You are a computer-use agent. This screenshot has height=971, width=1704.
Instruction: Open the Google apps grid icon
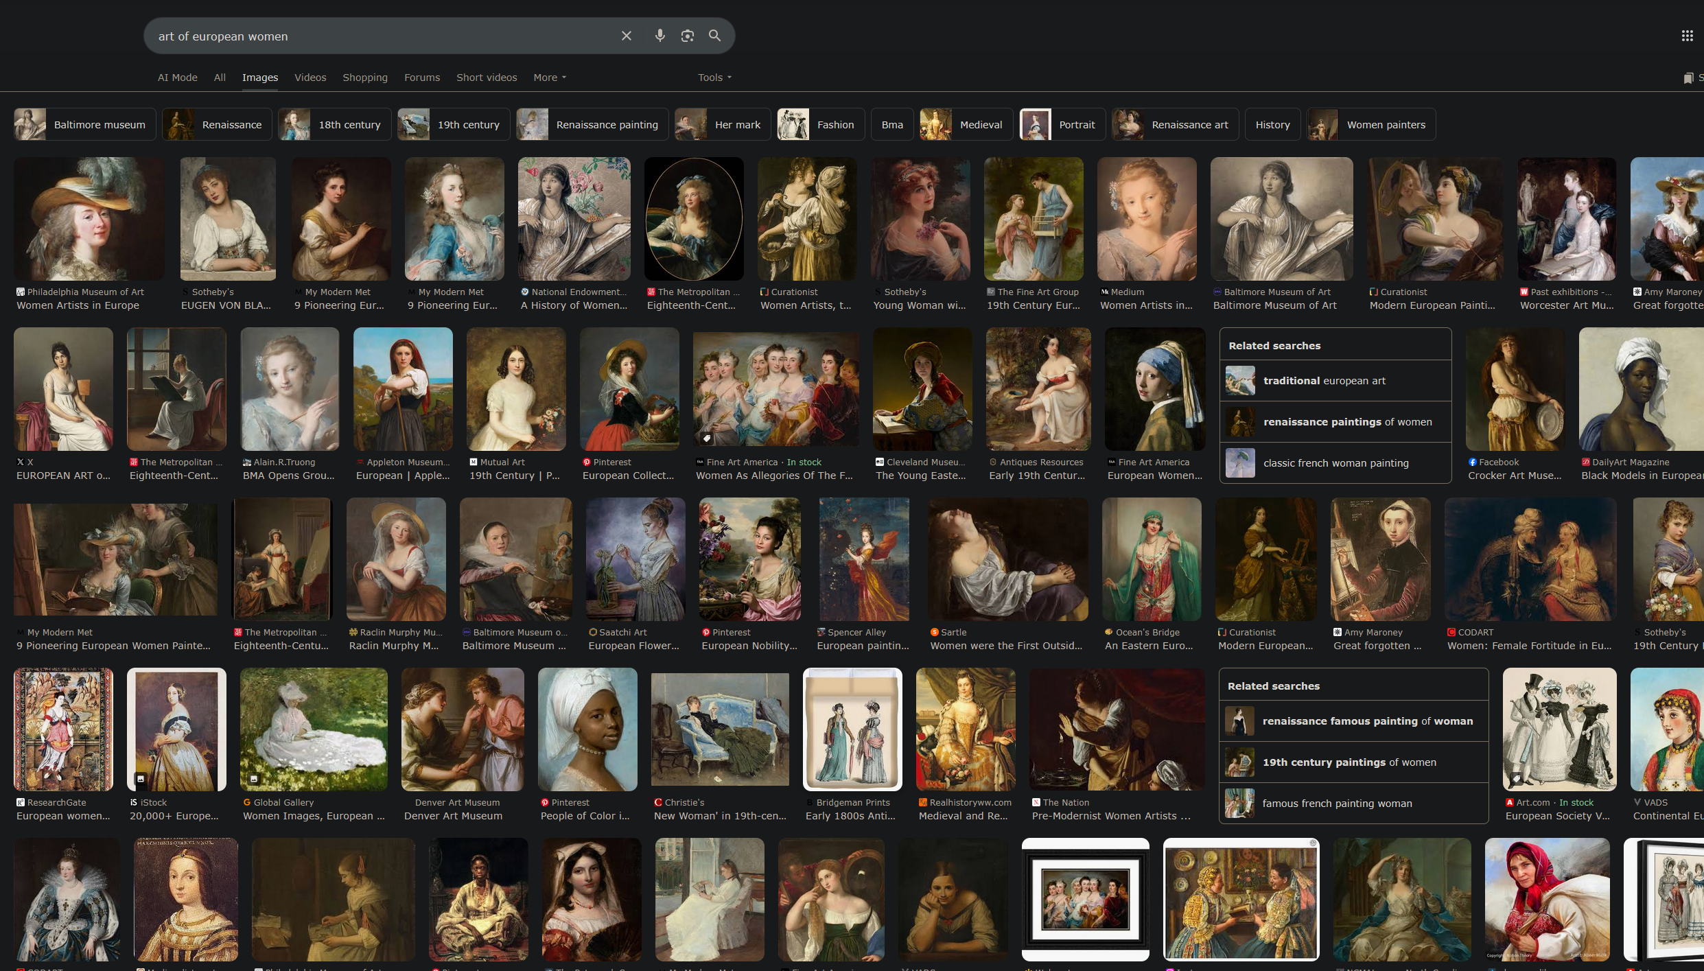click(1687, 36)
